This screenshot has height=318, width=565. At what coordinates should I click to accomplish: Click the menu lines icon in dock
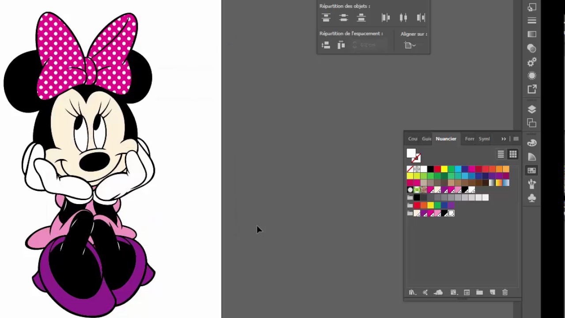tap(532, 21)
